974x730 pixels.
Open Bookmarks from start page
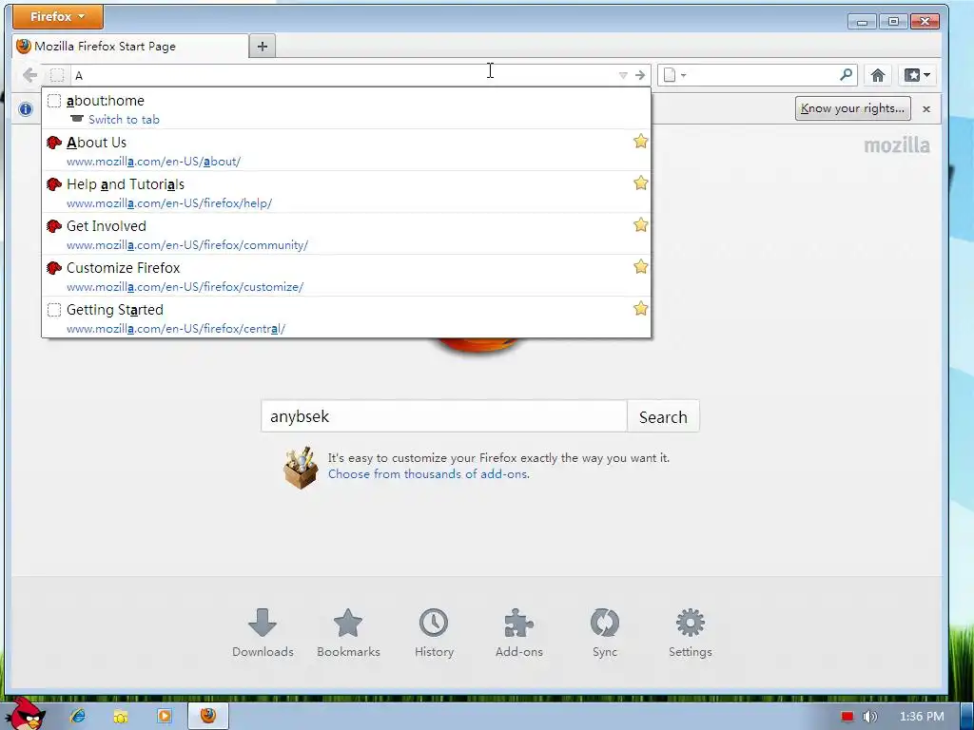(x=348, y=633)
